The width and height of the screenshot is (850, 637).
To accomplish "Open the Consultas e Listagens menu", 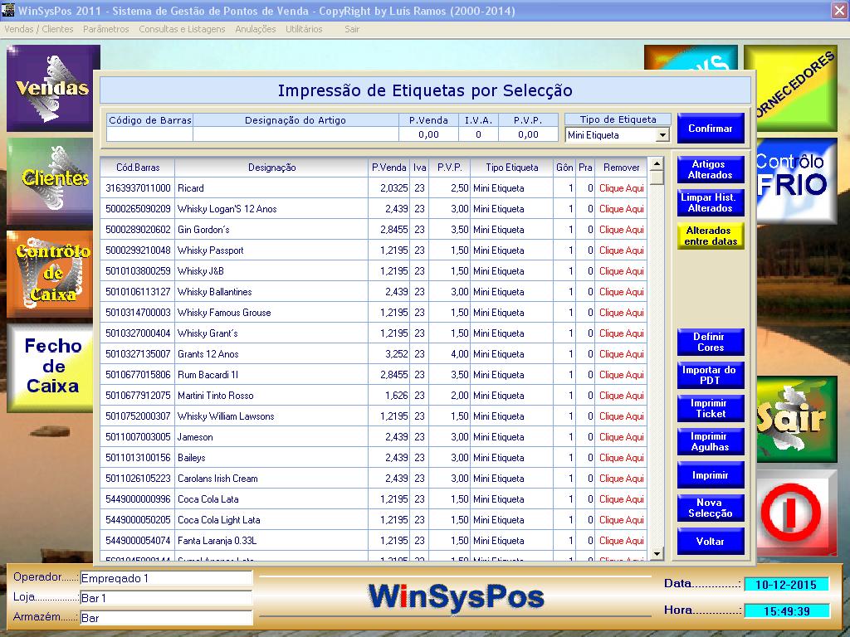I will coord(182,29).
